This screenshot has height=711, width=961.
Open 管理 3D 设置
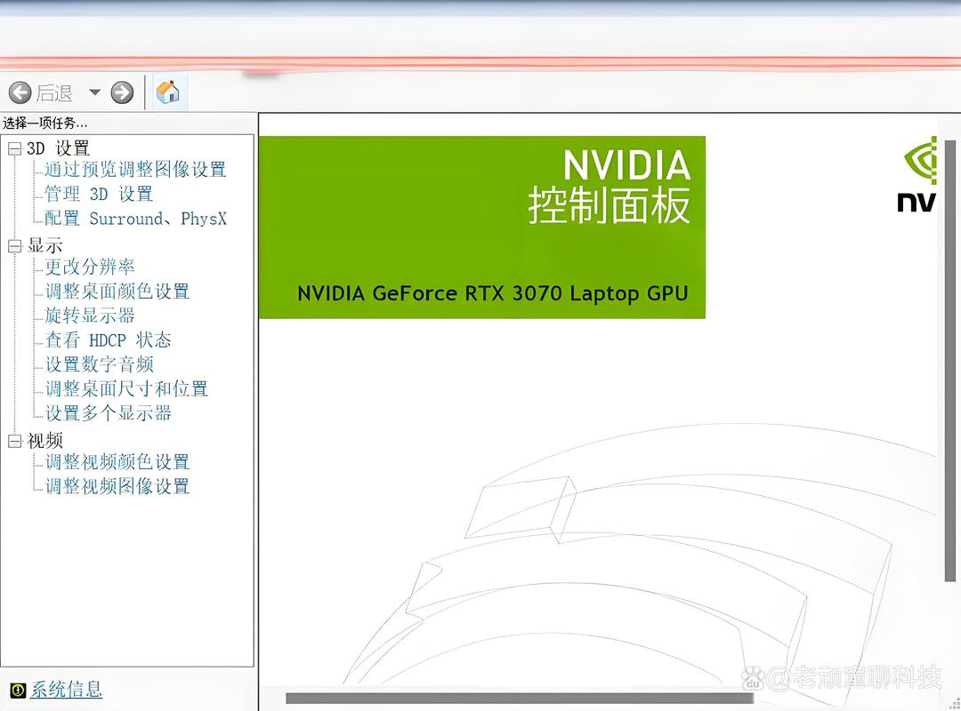point(99,194)
